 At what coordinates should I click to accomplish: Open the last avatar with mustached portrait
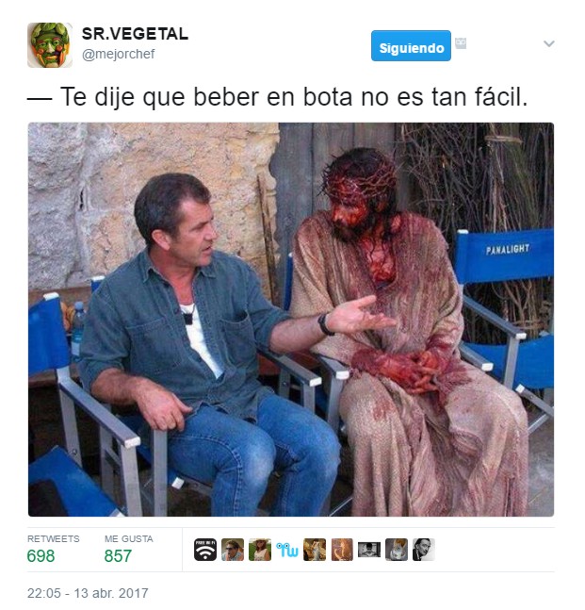[x=424, y=550]
